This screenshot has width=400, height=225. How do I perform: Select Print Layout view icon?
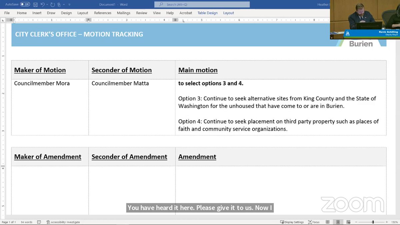point(338,222)
